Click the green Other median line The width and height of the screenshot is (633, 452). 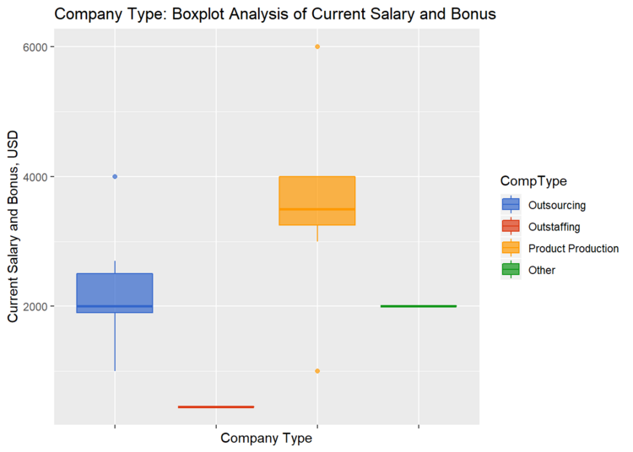(x=419, y=306)
